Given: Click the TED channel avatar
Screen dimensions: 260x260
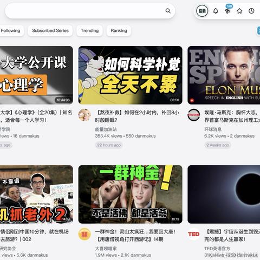Looking at the screenshot, I should click(x=194, y=234).
